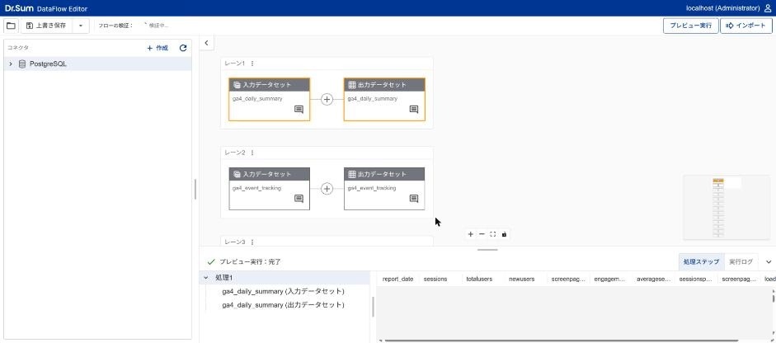
Task: Select ga4_event_tracking 入力データセット node
Action: click(269, 189)
